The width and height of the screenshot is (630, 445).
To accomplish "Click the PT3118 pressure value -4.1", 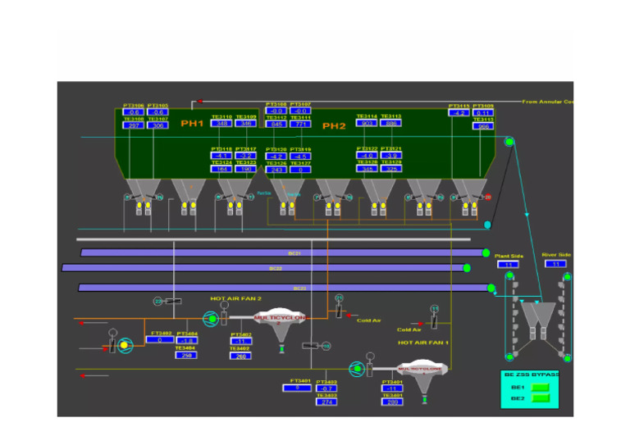I will pyautogui.click(x=221, y=156).
